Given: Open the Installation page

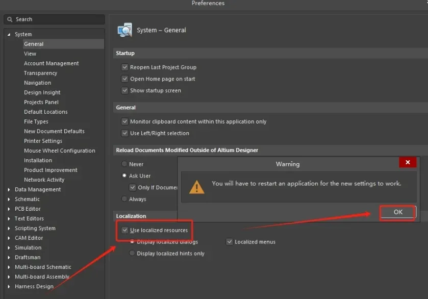Looking at the screenshot, I should click(x=38, y=160).
